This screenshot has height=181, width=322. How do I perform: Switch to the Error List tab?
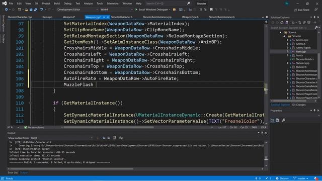point(13,172)
